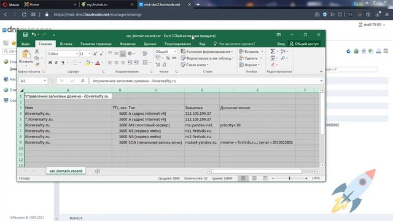Insert a function using the fx icon
Screen dimensions: 393x221
pyautogui.click(x=83, y=81)
